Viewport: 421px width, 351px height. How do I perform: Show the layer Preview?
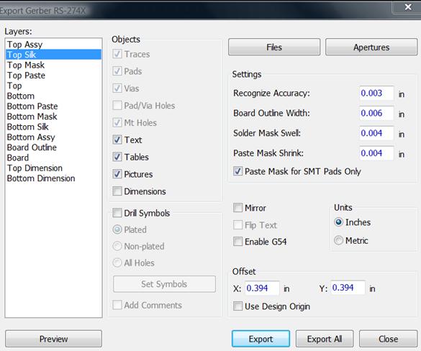pyautogui.click(x=53, y=339)
